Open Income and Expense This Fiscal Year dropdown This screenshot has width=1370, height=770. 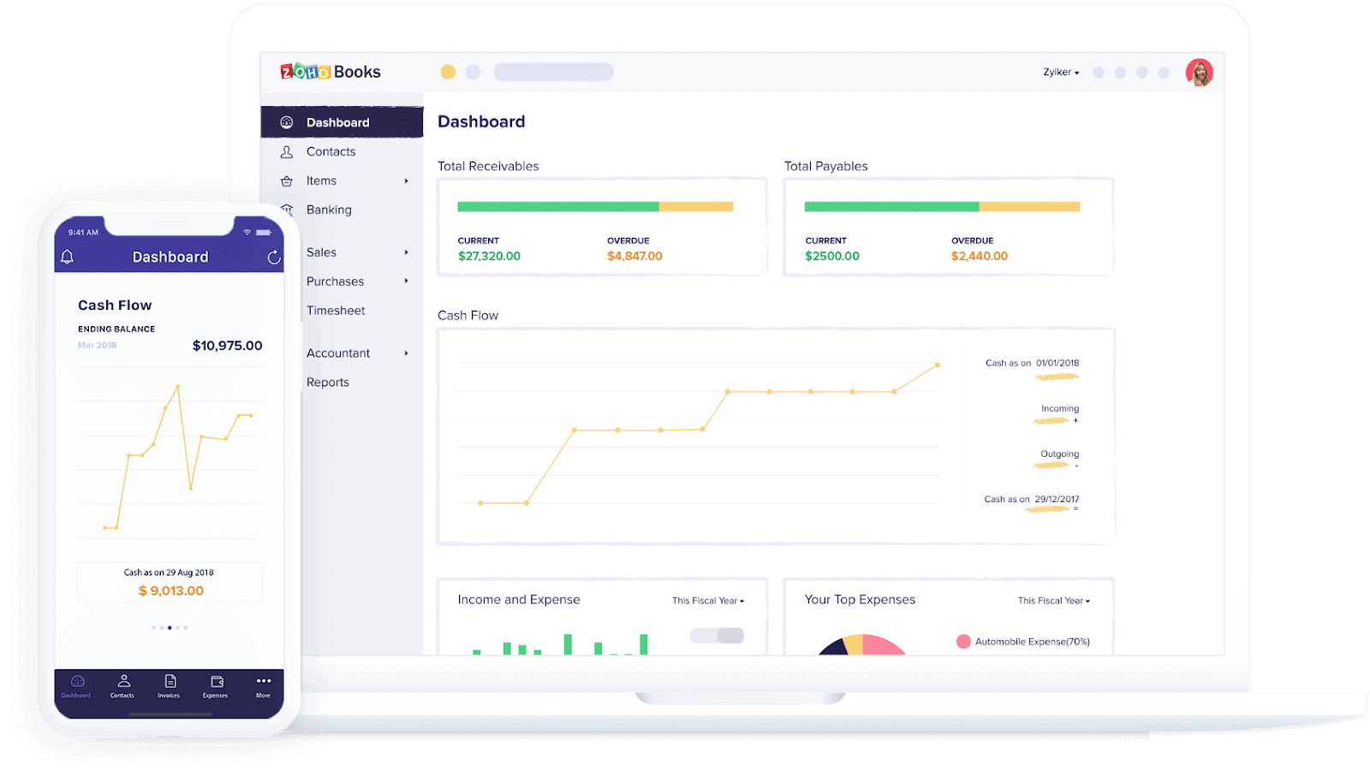click(x=708, y=601)
